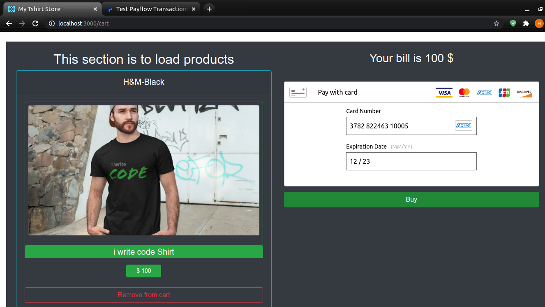545x307 pixels.
Task: Click the Mastercard logo
Action: point(464,93)
